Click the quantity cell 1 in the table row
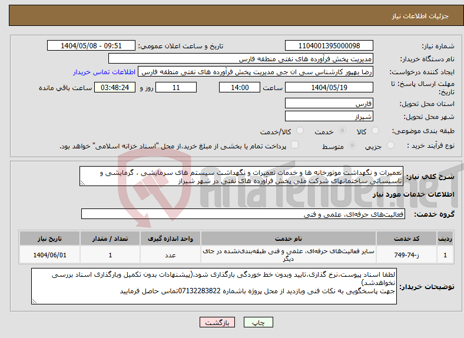Screen dimensions: 464x338 click(x=110, y=255)
